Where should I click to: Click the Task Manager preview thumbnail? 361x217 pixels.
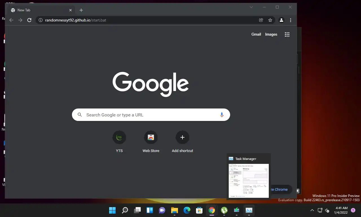click(x=249, y=181)
